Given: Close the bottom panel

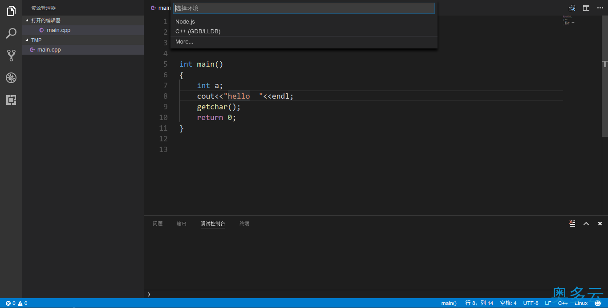Looking at the screenshot, I should pyautogui.click(x=600, y=224).
